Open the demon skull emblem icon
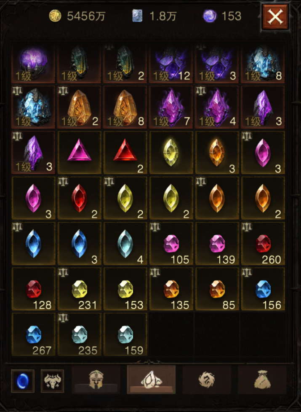301x412 pixels. click(53, 381)
